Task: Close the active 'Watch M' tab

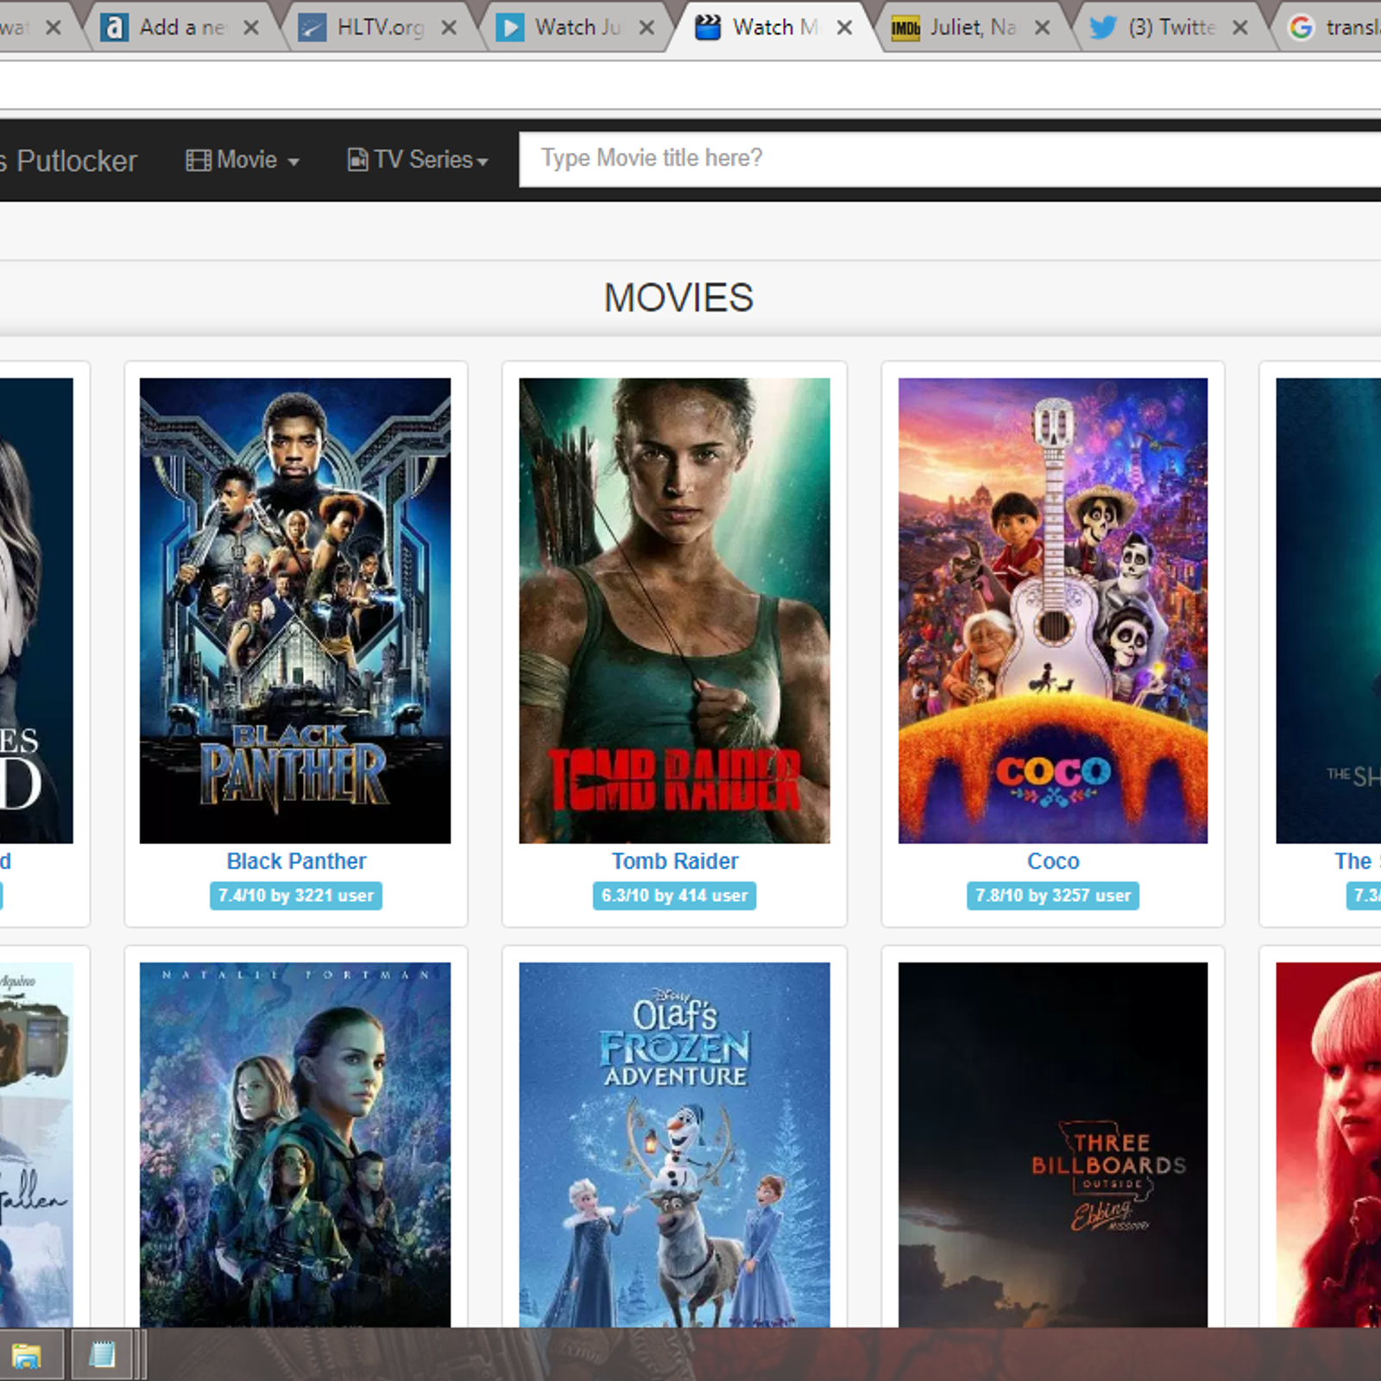Action: coord(845,28)
